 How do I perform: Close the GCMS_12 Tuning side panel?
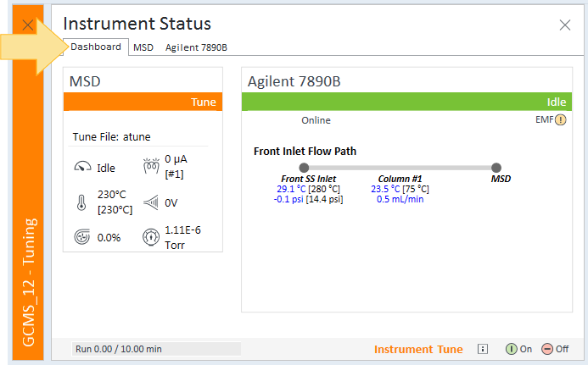(28, 25)
